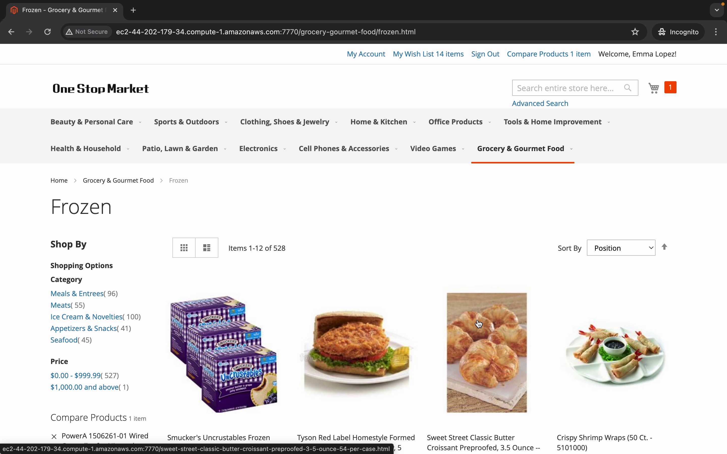The image size is (727, 454).
Task: Expand Electronics category menu
Action: 262,149
